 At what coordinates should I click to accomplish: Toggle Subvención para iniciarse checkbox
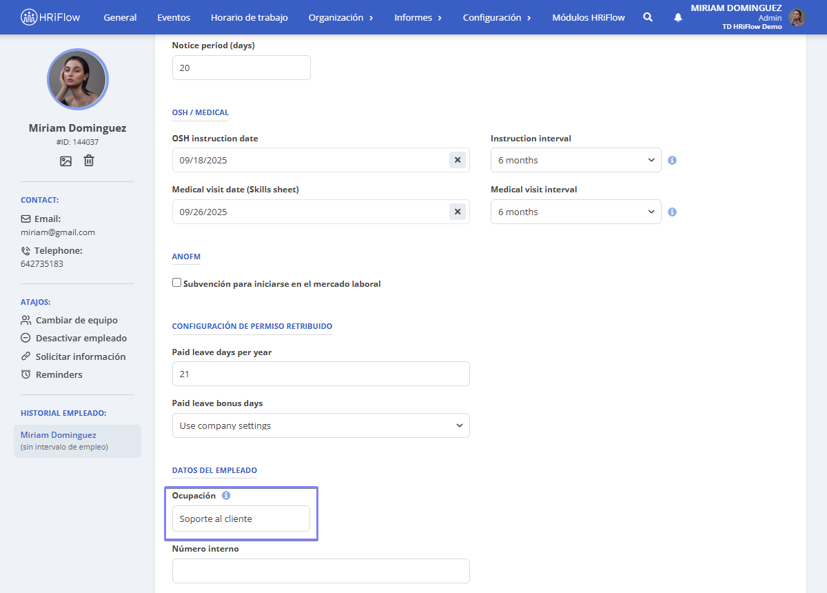coord(177,283)
